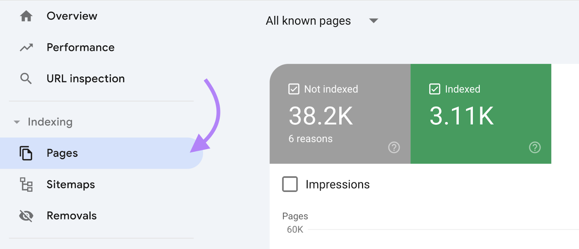Open help icon on Not indexed card
Viewport: 579px width, 249px height.
point(394,147)
